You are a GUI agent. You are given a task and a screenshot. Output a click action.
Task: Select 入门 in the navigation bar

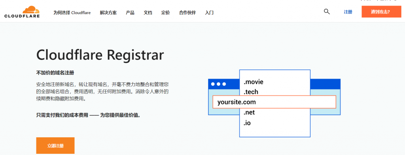tap(209, 13)
